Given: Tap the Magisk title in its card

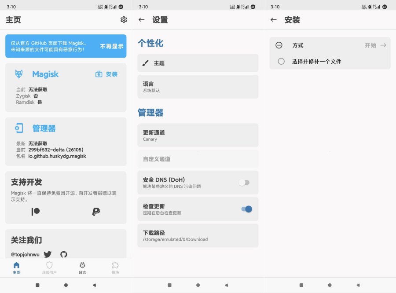Looking at the screenshot, I should pyautogui.click(x=45, y=74).
